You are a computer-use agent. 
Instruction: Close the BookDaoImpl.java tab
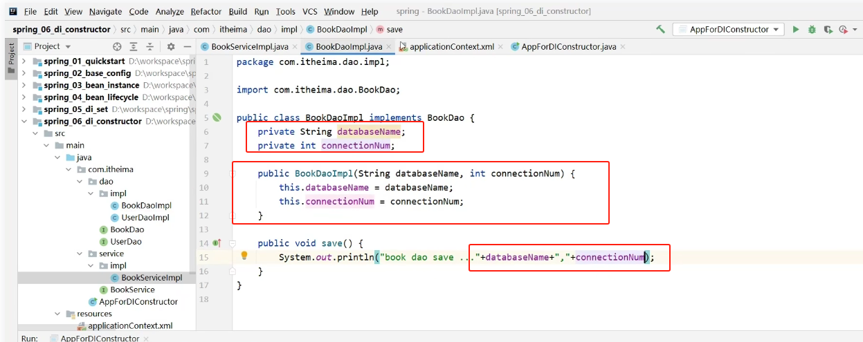click(389, 47)
